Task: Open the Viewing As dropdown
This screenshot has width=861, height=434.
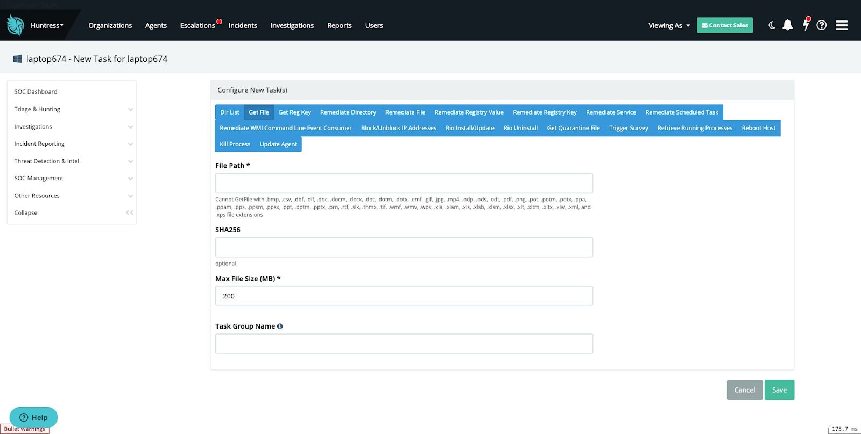Action: tap(669, 25)
